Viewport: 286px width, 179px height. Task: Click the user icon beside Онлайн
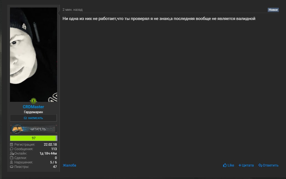point(12,153)
